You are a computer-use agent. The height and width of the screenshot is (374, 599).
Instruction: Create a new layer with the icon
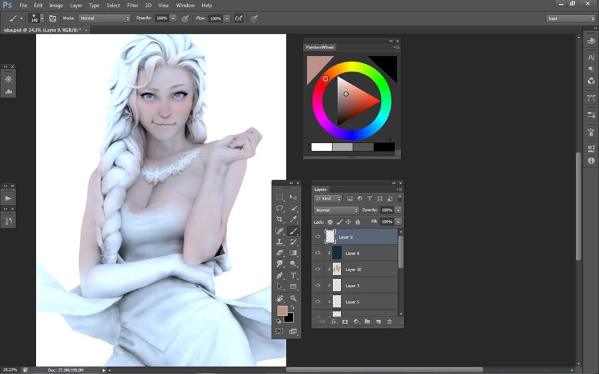378,322
